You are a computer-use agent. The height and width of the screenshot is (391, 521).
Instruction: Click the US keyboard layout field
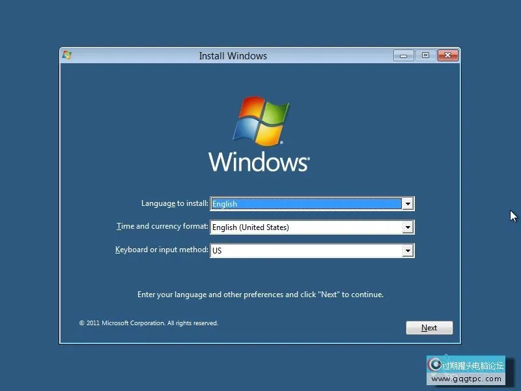click(x=305, y=251)
